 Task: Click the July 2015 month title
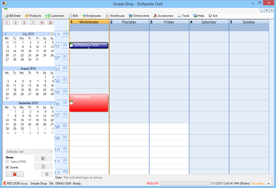coord(28,34)
